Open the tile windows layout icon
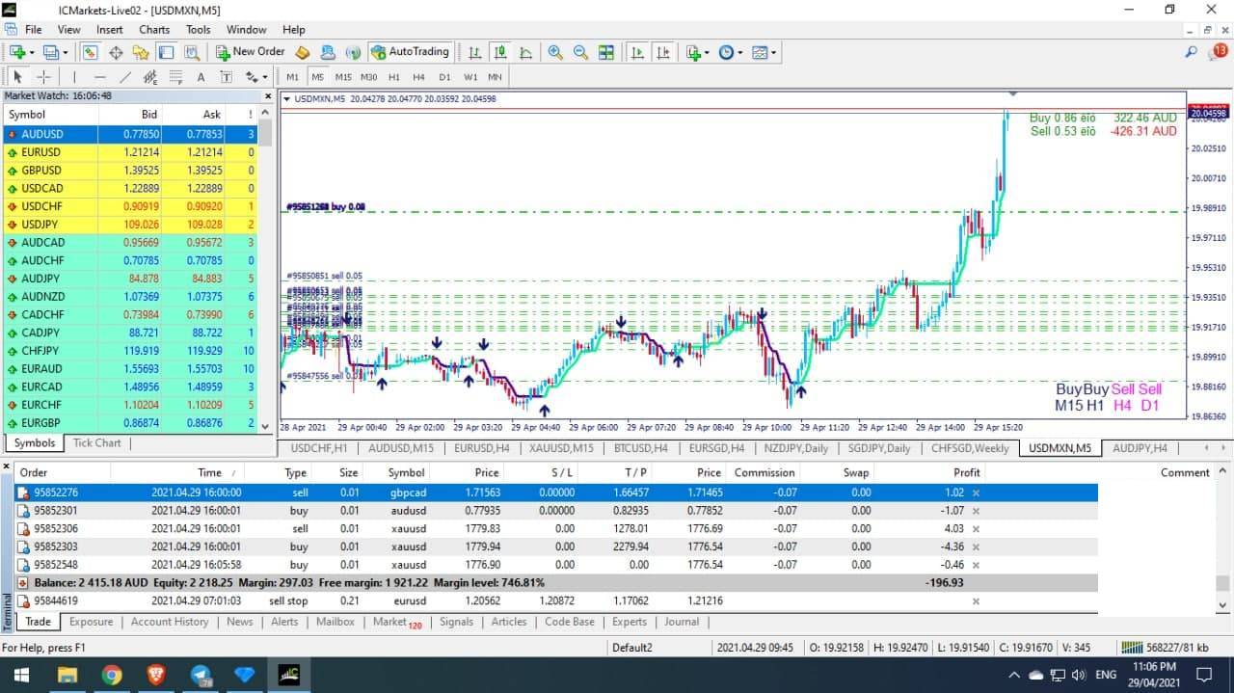The width and height of the screenshot is (1234, 693). [605, 52]
